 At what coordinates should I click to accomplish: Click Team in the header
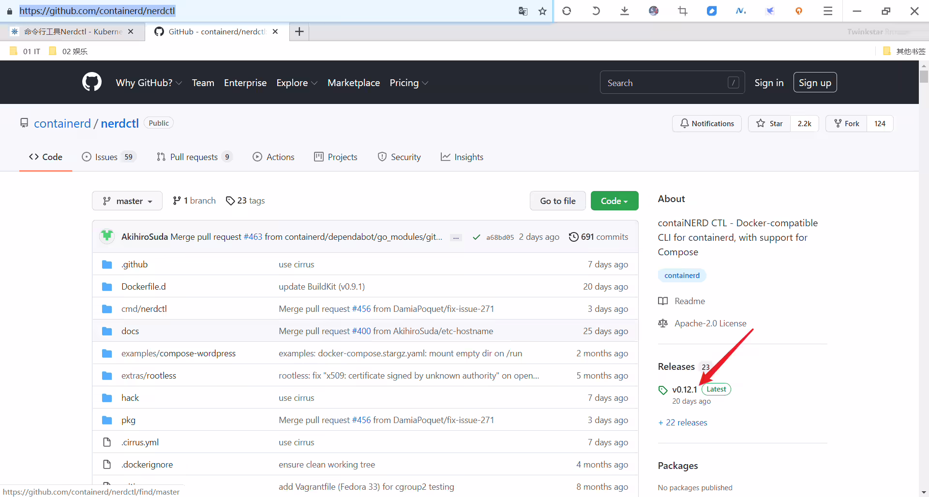point(203,83)
